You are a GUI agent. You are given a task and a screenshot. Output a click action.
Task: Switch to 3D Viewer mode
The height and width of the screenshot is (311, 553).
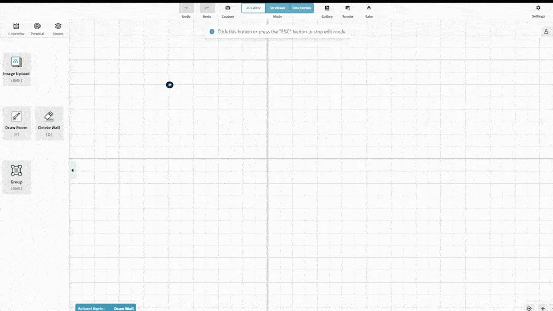point(278,8)
